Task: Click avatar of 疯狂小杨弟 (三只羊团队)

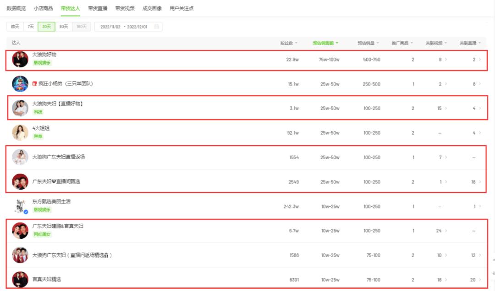Action: click(20, 84)
